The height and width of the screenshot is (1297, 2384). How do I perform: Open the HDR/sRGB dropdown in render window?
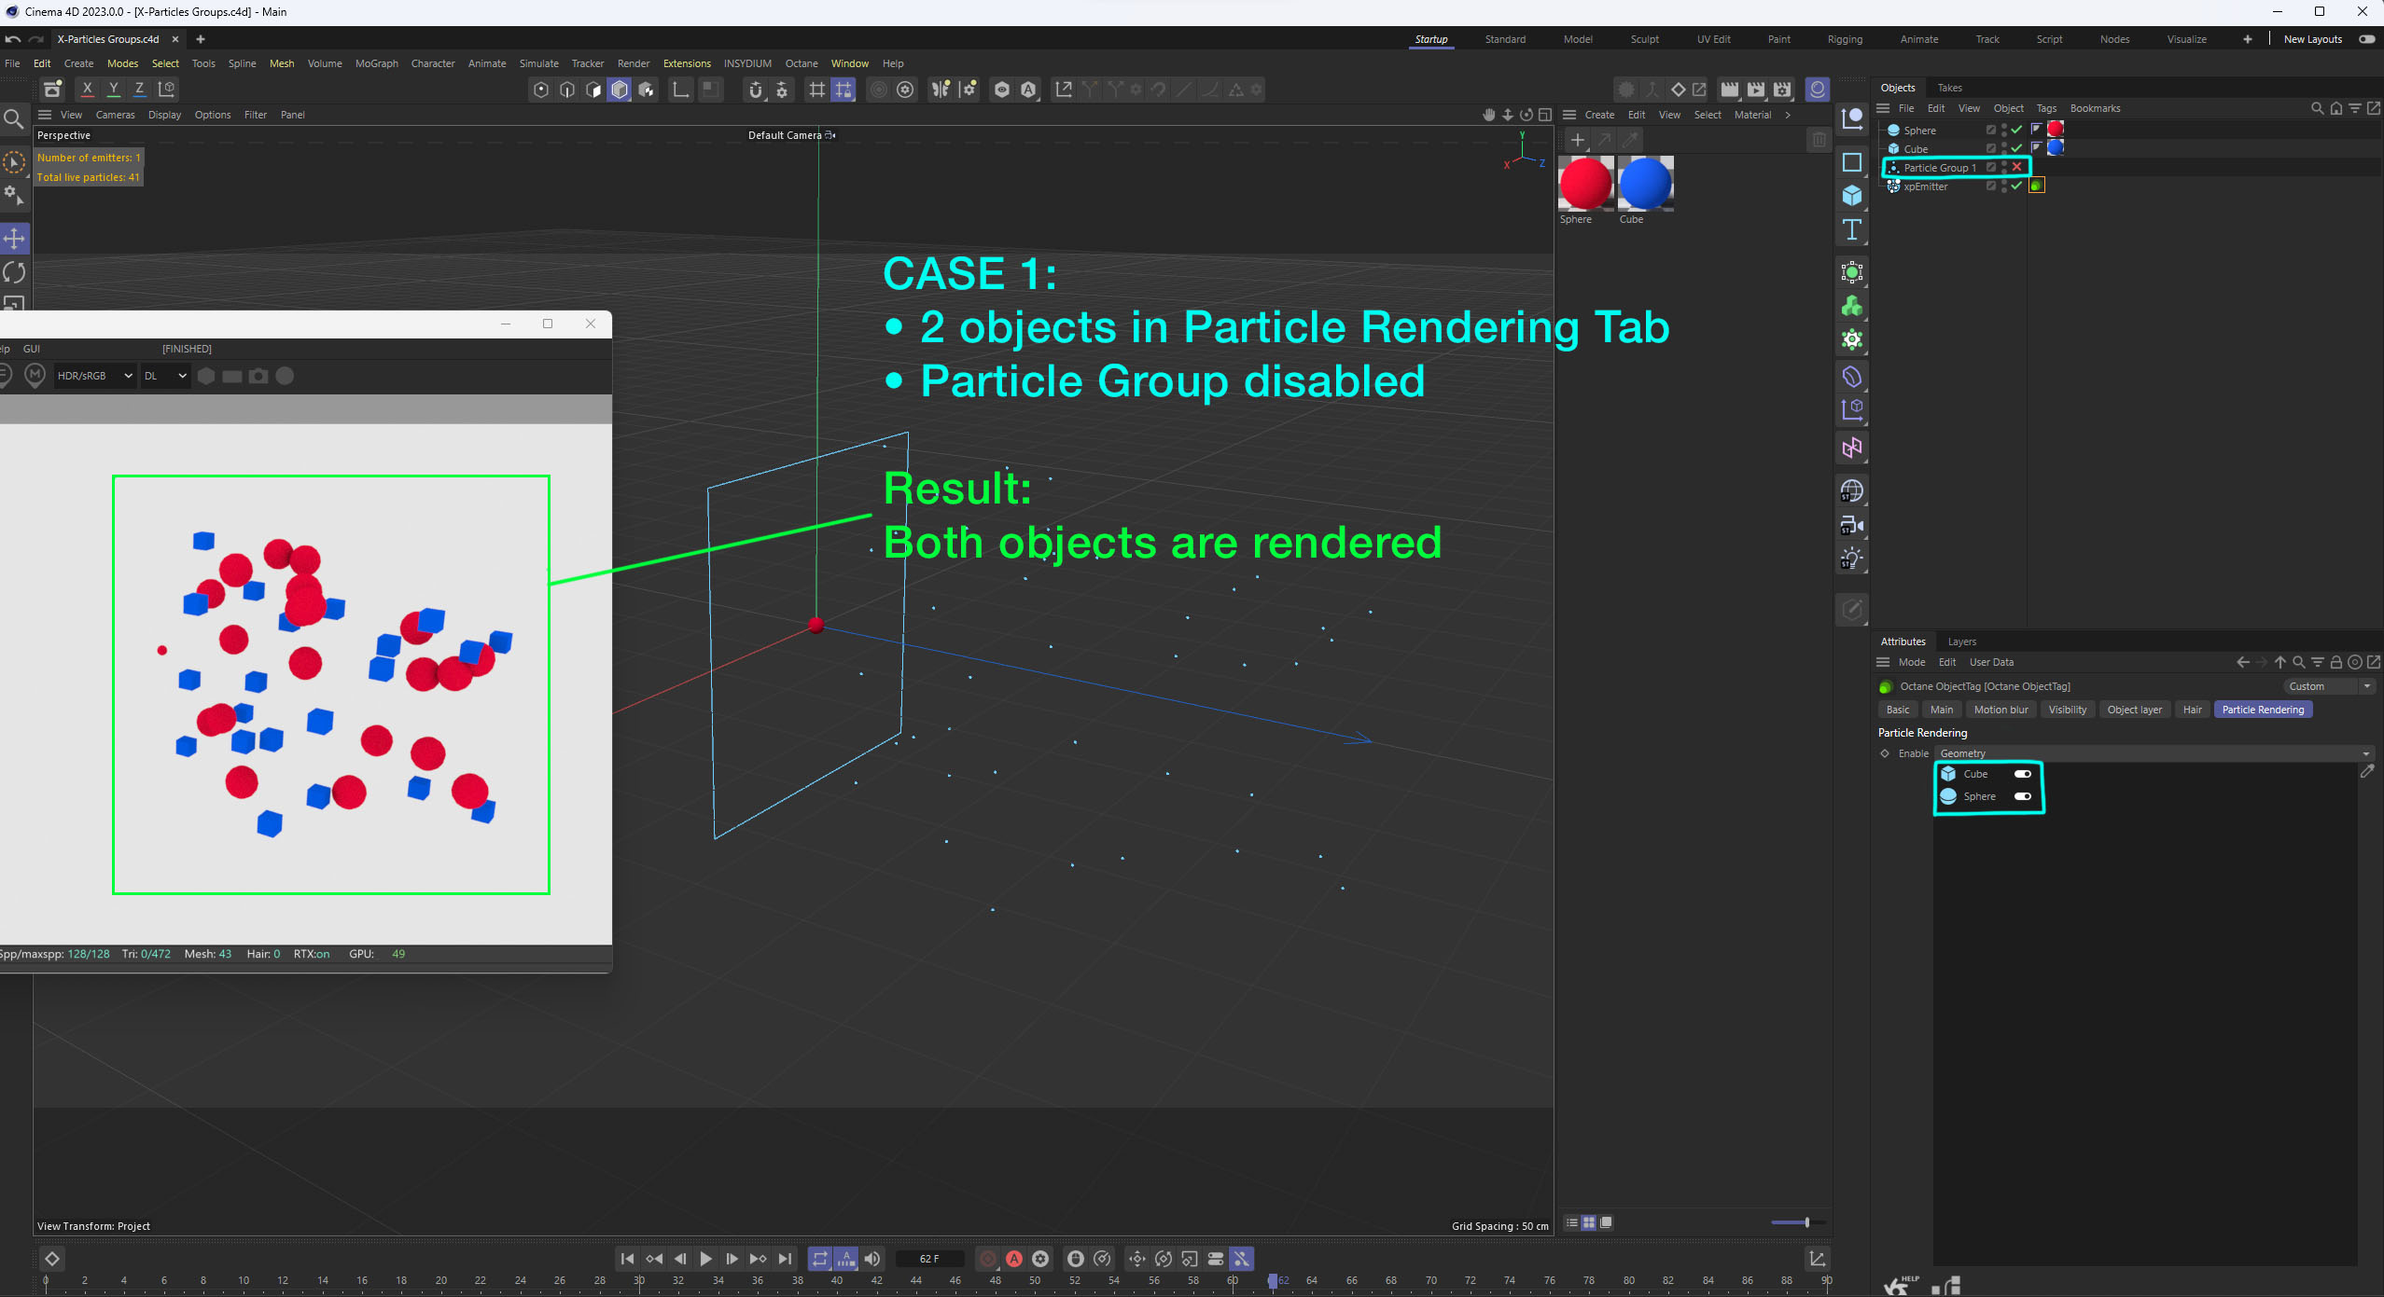[x=94, y=376]
